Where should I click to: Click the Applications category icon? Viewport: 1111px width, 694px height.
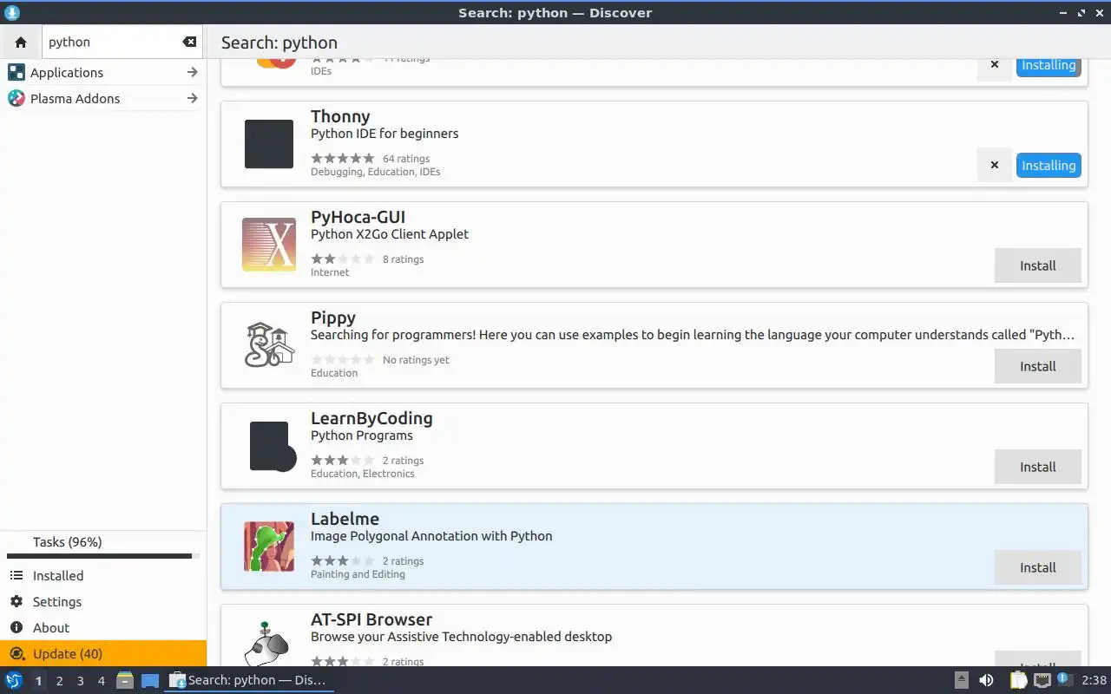[x=16, y=72]
